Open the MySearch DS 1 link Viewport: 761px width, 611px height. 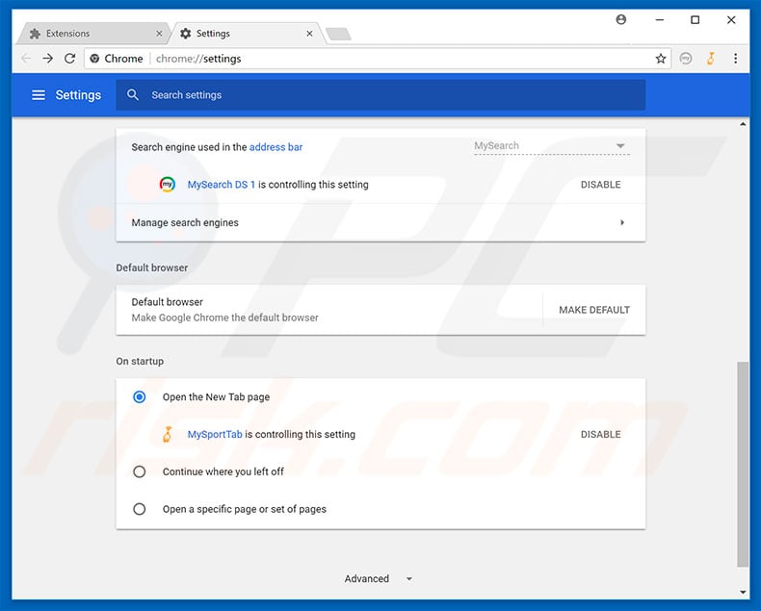[x=222, y=185]
